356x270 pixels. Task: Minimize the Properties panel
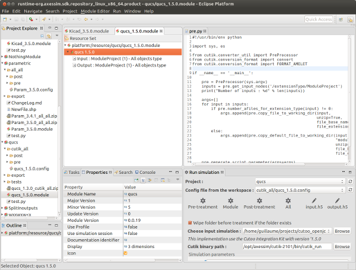tap(170, 172)
